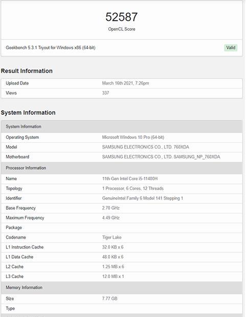Click the Base Frequency value 2.70 GHz
Screen dimensions: 246x317
pyautogui.click(x=110, y=208)
